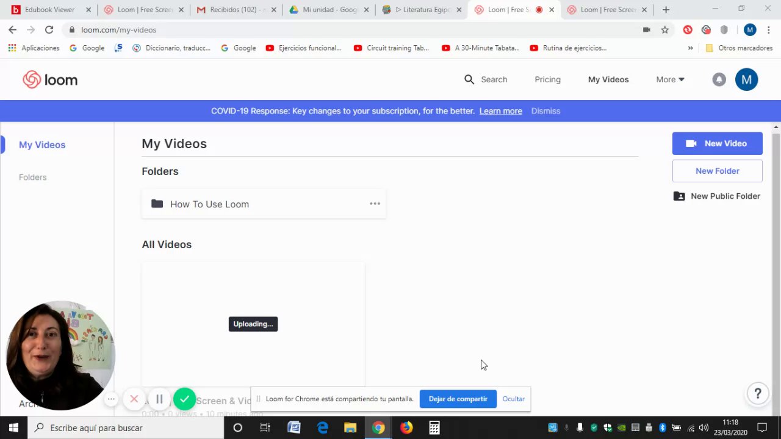Open Cortana circle on taskbar

(x=238, y=427)
